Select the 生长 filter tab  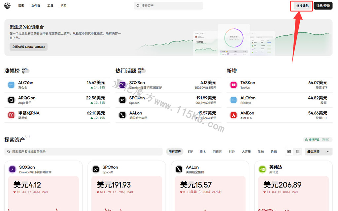pos(261,152)
